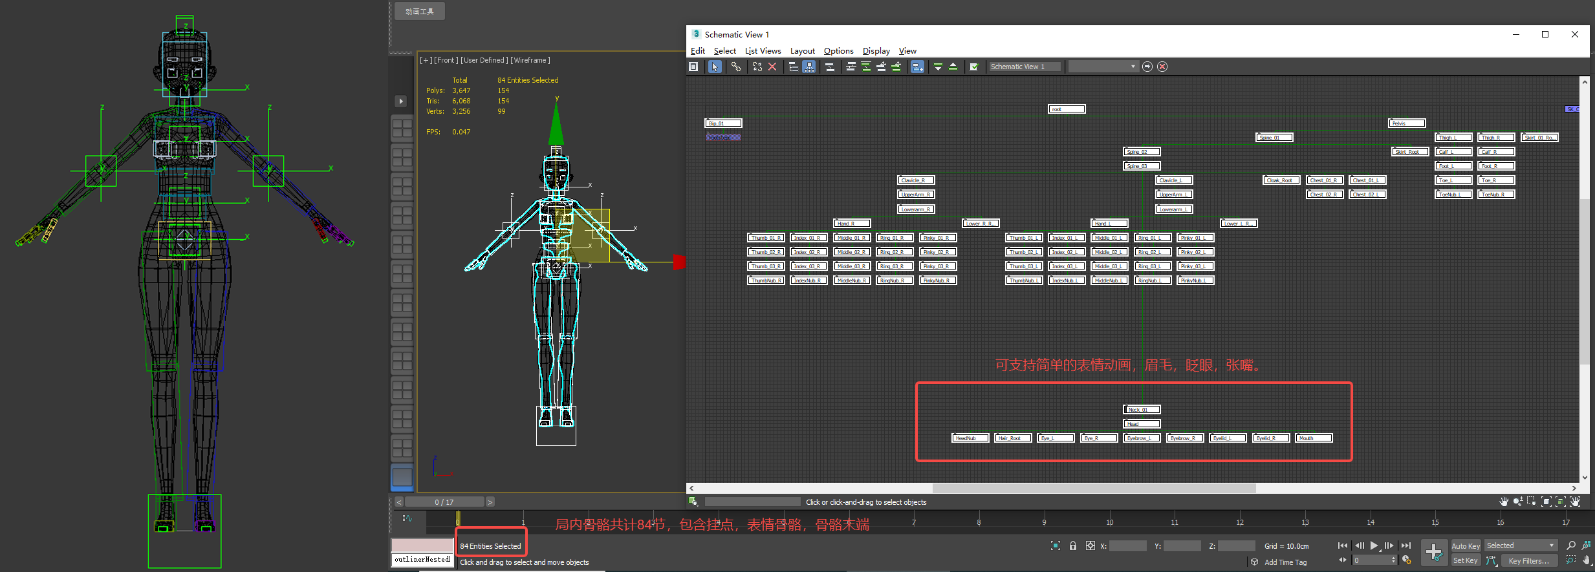Click the Play Animation button
The height and width of the screenshot is (572, 1595).
coord(1374,546)
